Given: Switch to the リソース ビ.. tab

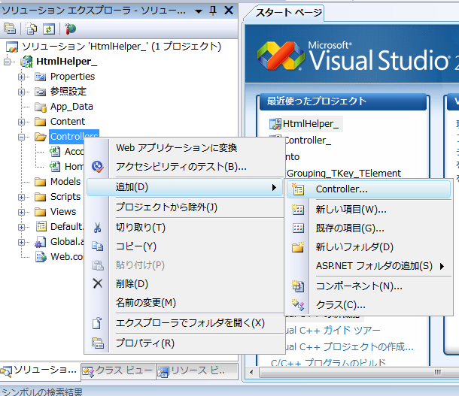Looking at the screenshot, I should pyautogui.click(x=196, y=371).
